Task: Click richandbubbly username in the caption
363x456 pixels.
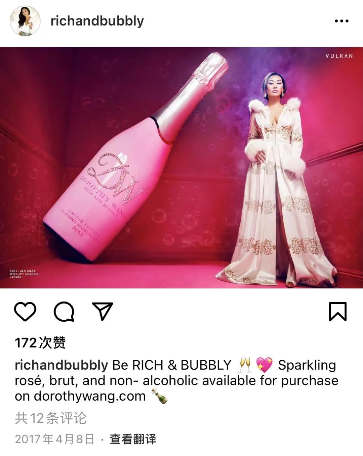Action: 62,365
